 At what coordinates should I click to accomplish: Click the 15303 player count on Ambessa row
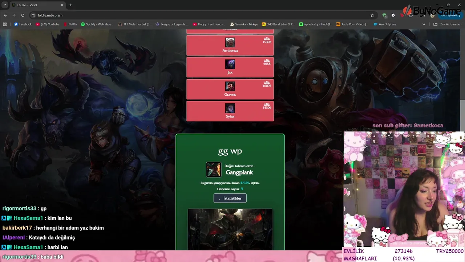point(267,42)
